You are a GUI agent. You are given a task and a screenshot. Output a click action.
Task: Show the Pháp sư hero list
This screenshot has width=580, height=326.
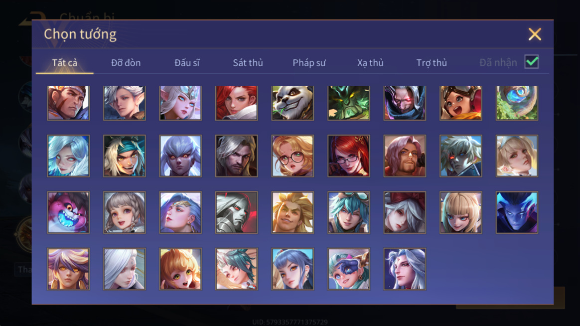point(309,62)
